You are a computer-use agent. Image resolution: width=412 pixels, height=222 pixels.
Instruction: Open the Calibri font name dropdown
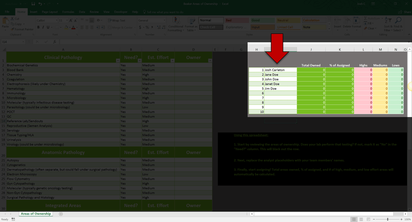click(x=56, y=21)
